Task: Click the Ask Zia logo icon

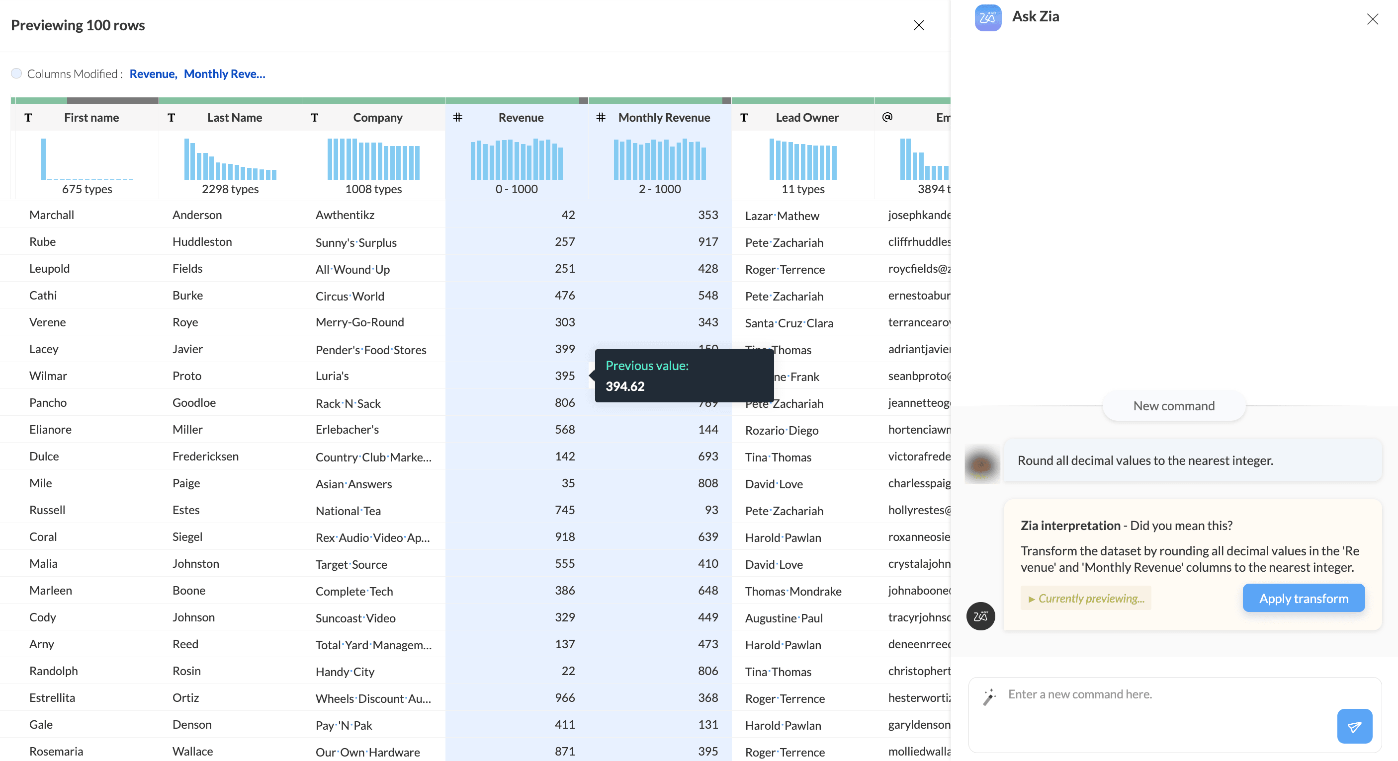Action: pyautogui.click(x=987, y=17)
